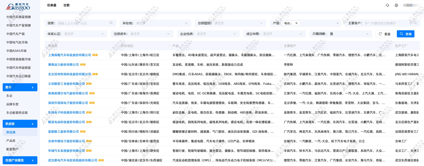The image size is (424, 166).
Task: Click the user account name at top right
Action: click(411, 5)
